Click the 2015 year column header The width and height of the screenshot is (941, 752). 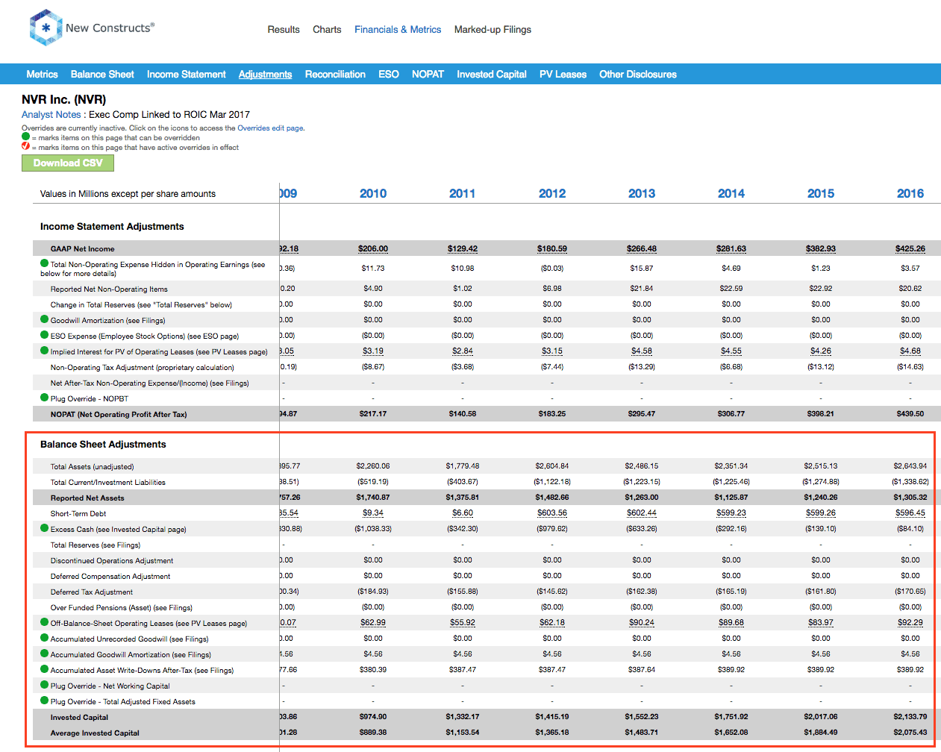pos(821,193)
